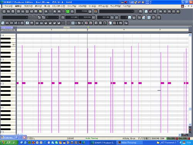193x145 pixels.
Task: Click the Play transport button
Action: point(55,11)
